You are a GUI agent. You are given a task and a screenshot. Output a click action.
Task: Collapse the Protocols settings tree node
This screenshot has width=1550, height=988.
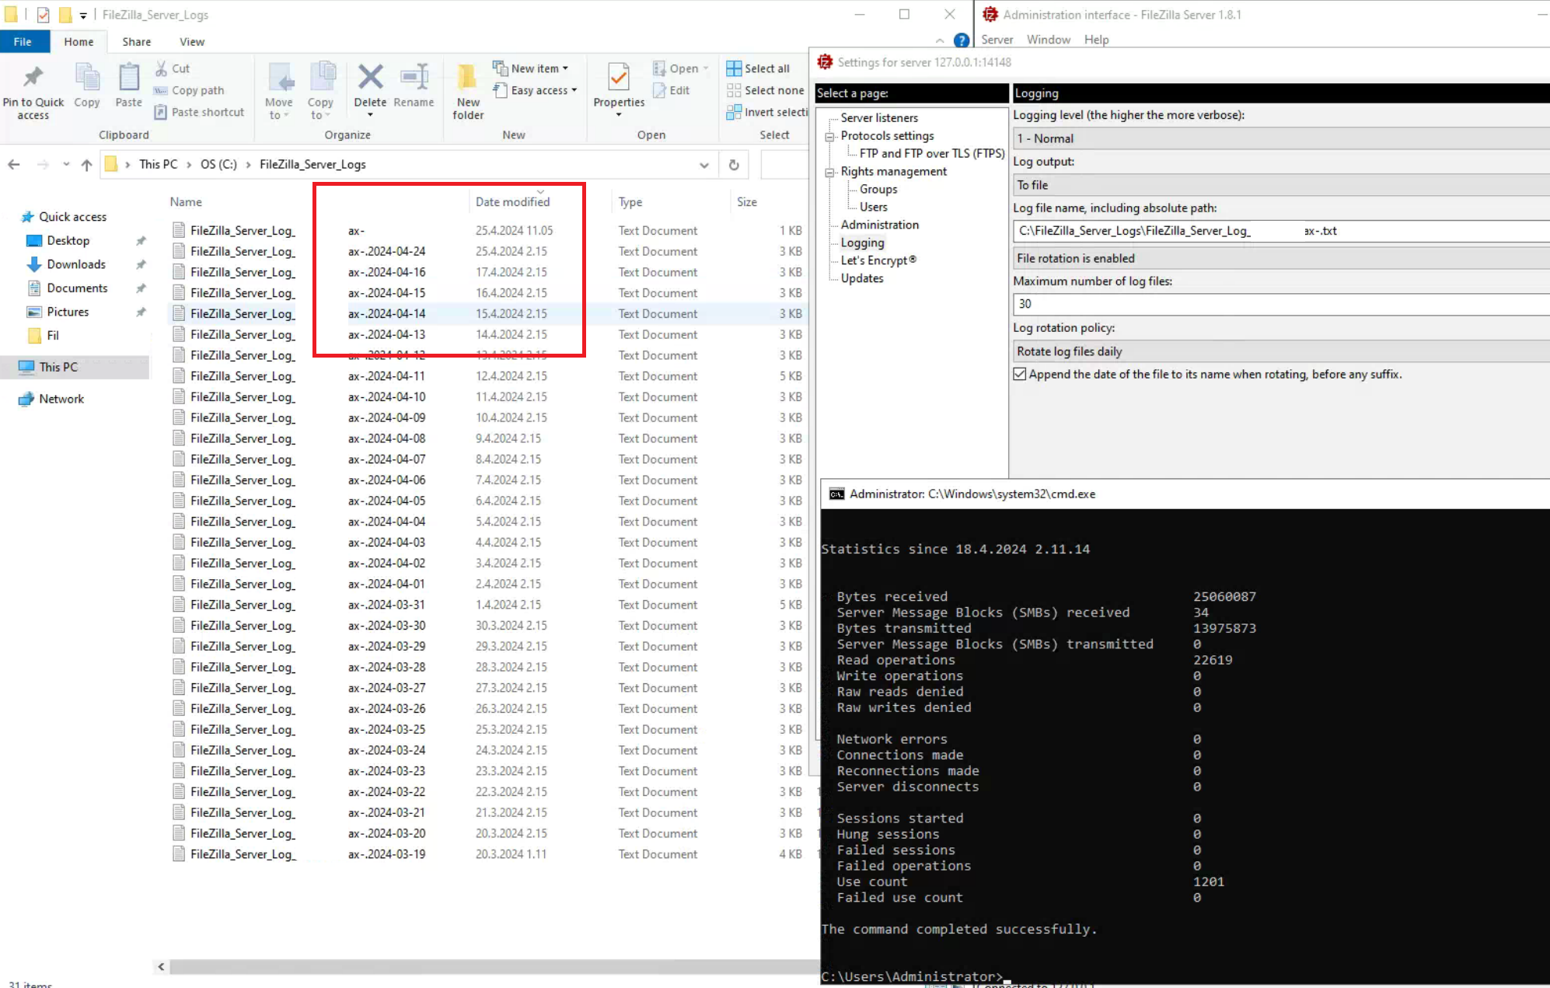click(830, 136)
